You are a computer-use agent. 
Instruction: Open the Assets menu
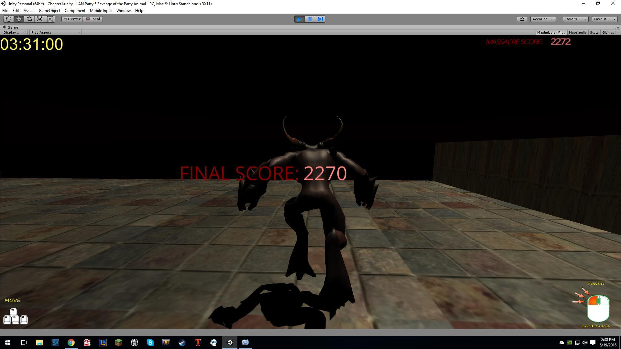pyautogui.click(x=29, y=11)
